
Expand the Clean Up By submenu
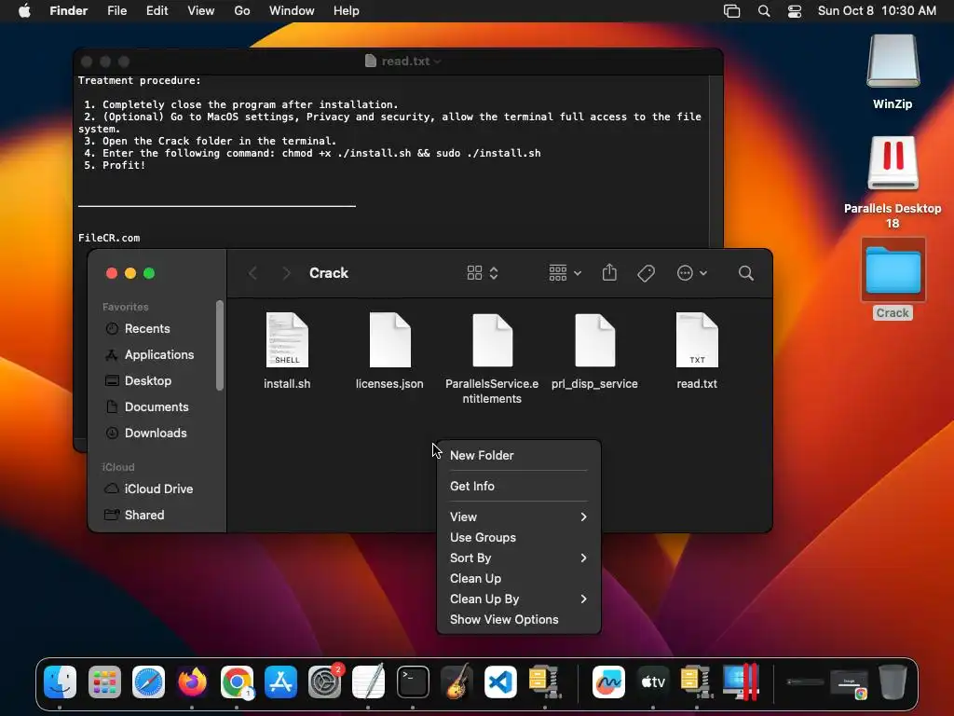coord(518,599)
